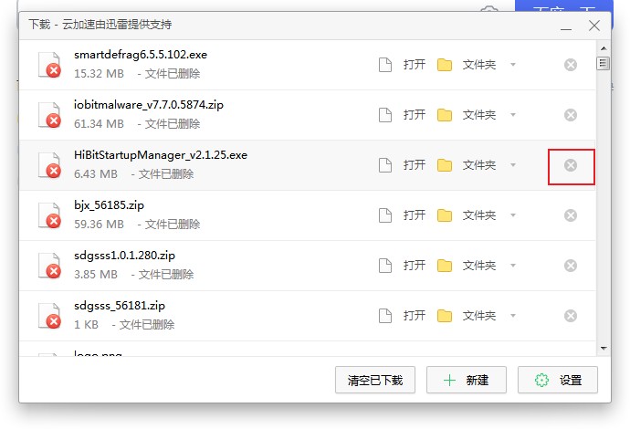Viewport: 630px width, 429px height.
Task: Click the dialog title 下载 - 云加速由迅雷提供支持
Action: click(100, 25)
